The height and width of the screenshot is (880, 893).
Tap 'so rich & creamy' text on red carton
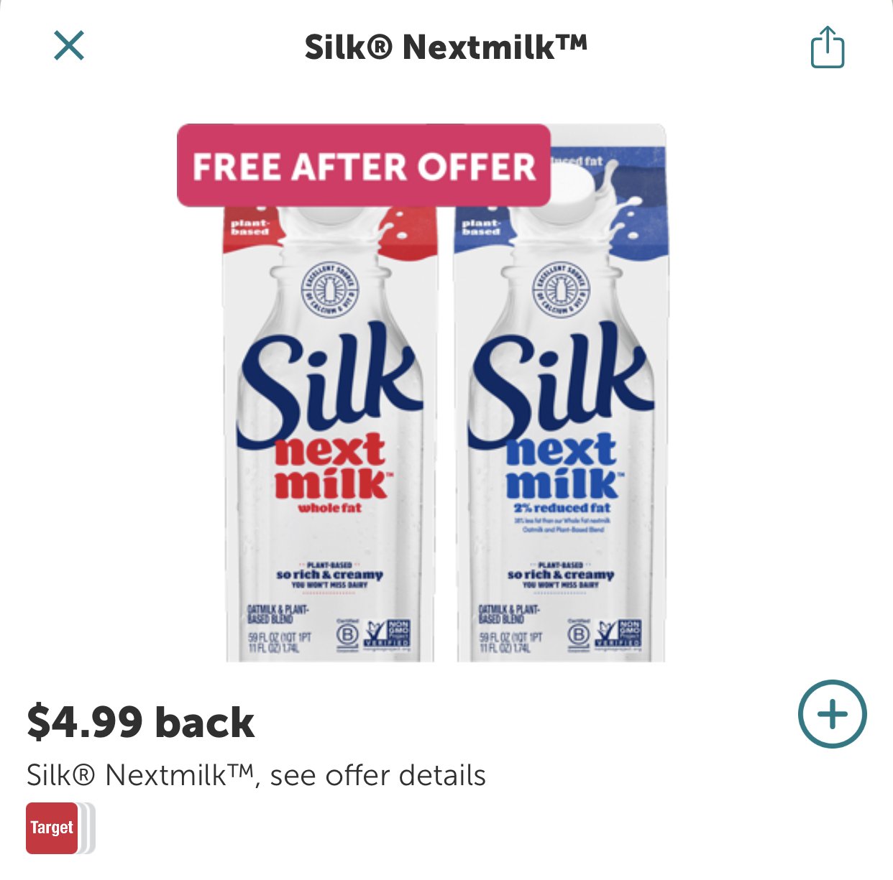pyautogui.click(x=330, y=575)
